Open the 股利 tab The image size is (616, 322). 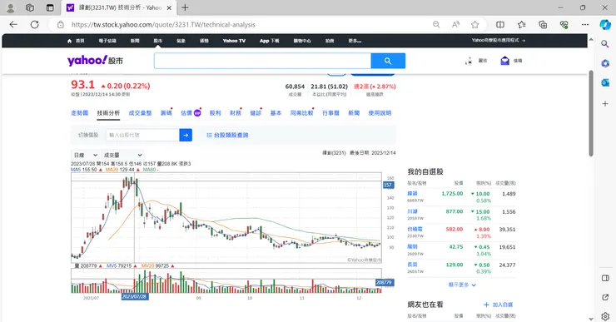[216, 113]
